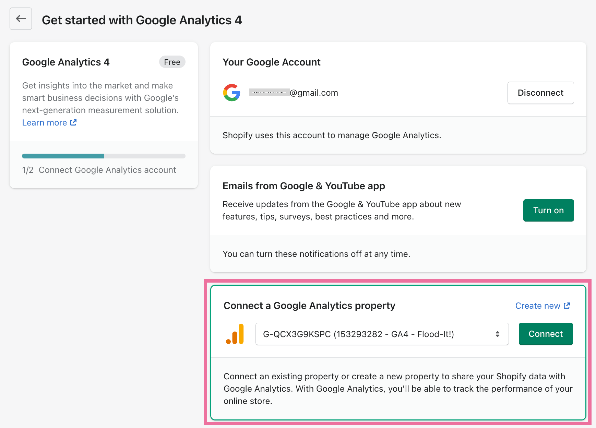Click external link icon beside Learn more
596x428 pixels.
[73, 122]
